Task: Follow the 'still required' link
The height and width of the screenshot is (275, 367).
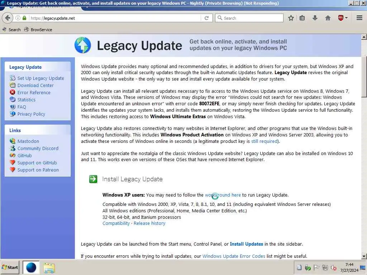Action: pos(264,141)
